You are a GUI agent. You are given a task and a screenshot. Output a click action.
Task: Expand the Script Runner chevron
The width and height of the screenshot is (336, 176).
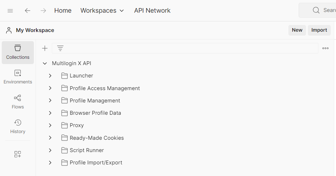point(50,150)
